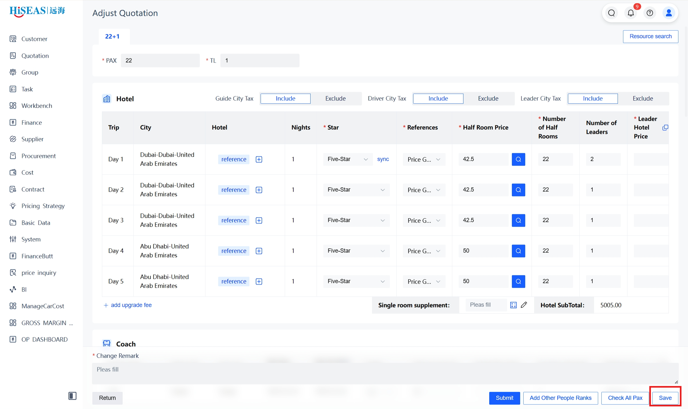Screen dimensions: 688x409
Task: Open HiSEAS logo home
Action: (37, 11)
